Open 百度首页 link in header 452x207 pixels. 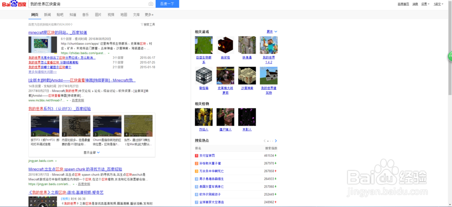(x=403, y=4)
